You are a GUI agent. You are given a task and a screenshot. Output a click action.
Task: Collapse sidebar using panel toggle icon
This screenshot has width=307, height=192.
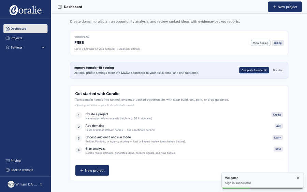(60, 7)
